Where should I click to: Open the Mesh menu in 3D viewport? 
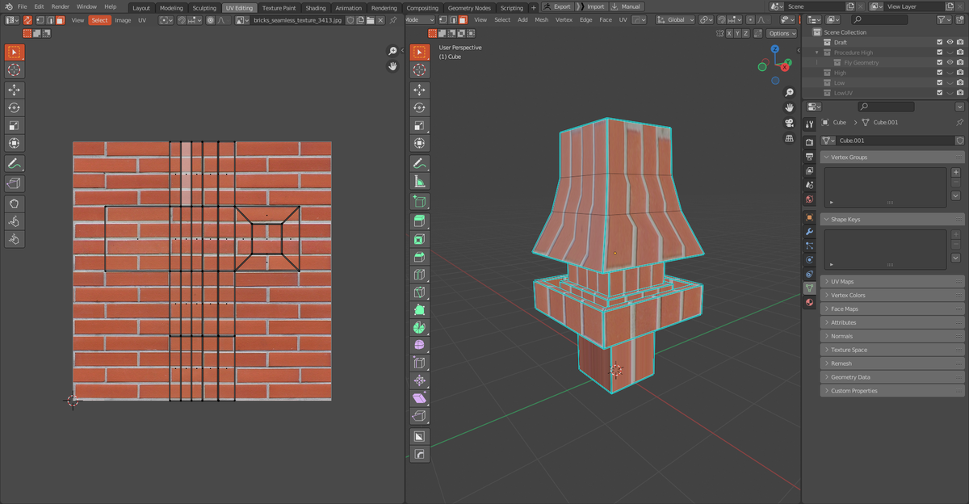(x=541, y=19)
